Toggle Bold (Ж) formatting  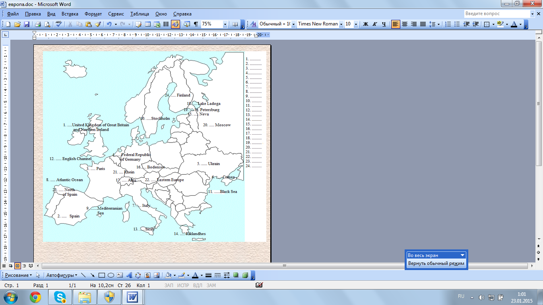point(366,24)
